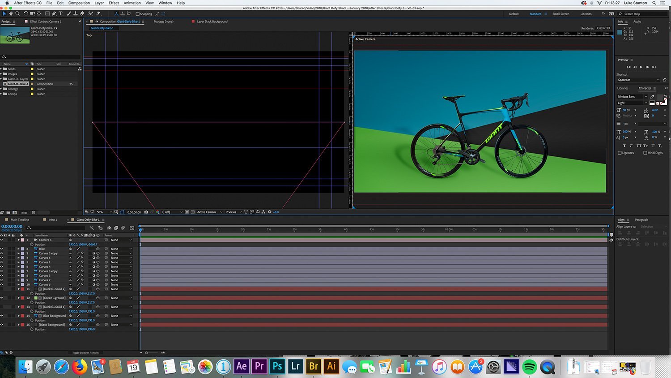Select the Rotation tool
This screenshot has width=671, height=378.
(x=26, y=13)
